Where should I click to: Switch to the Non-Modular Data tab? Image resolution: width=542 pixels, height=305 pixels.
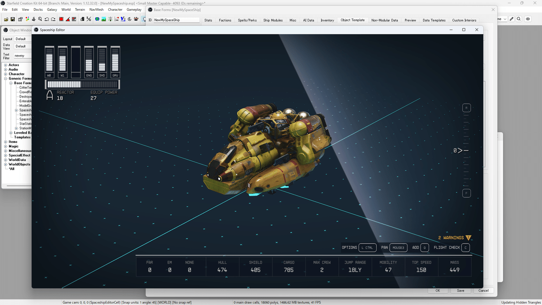385,20
